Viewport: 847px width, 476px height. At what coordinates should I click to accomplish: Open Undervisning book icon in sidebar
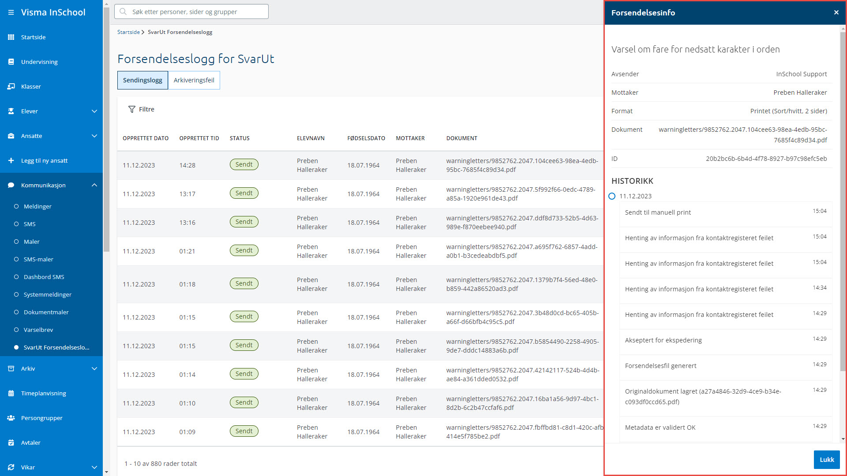11,62
